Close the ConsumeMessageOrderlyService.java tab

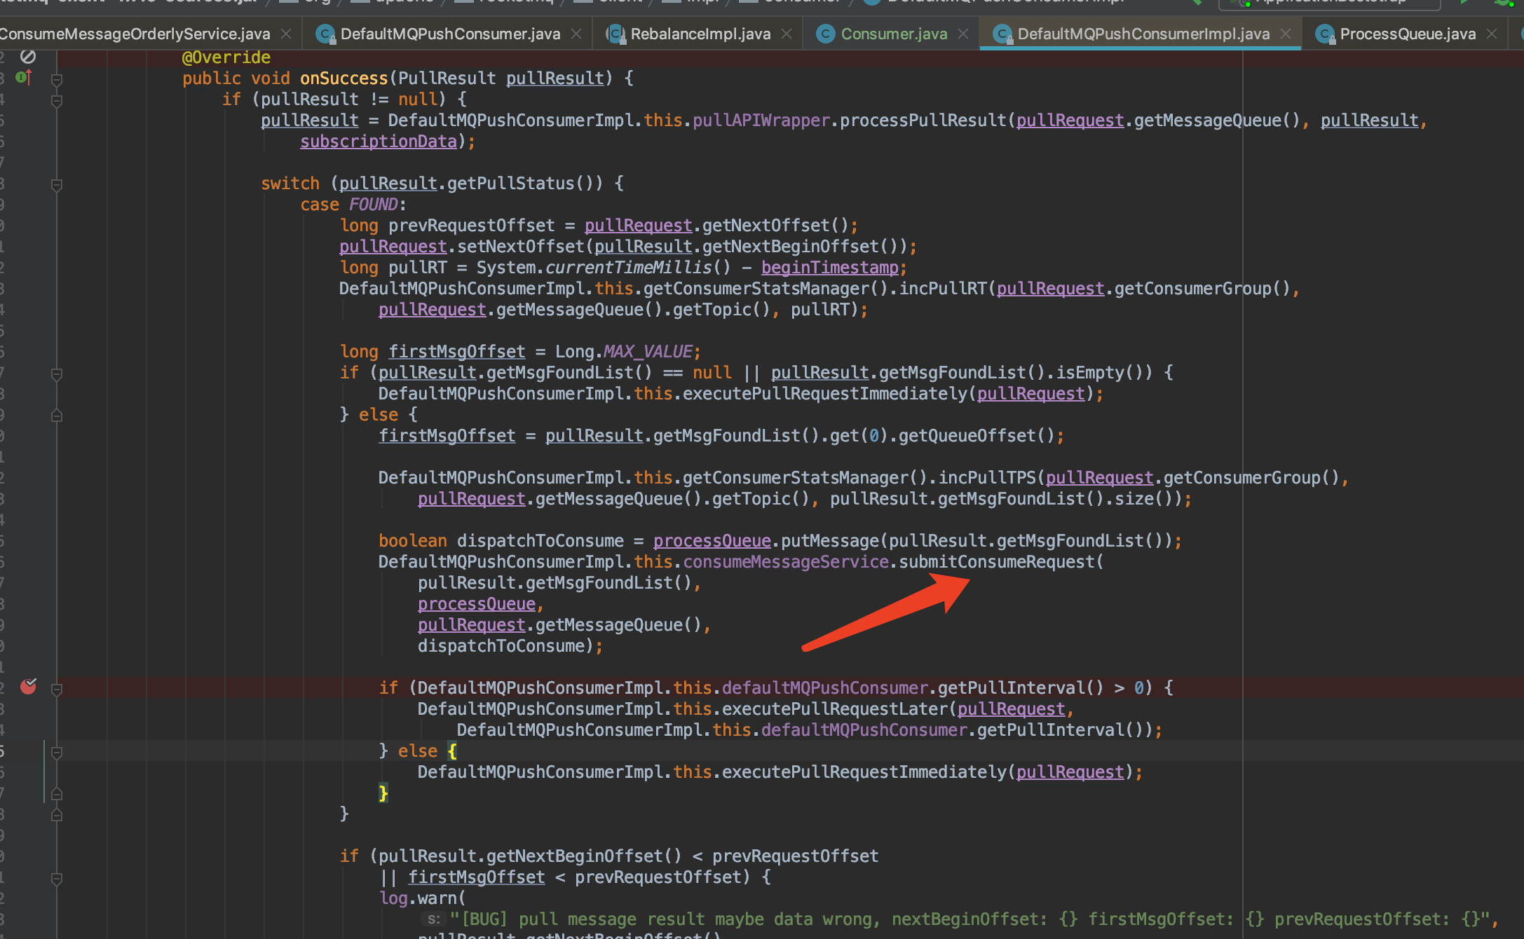[x=286, y=34]
